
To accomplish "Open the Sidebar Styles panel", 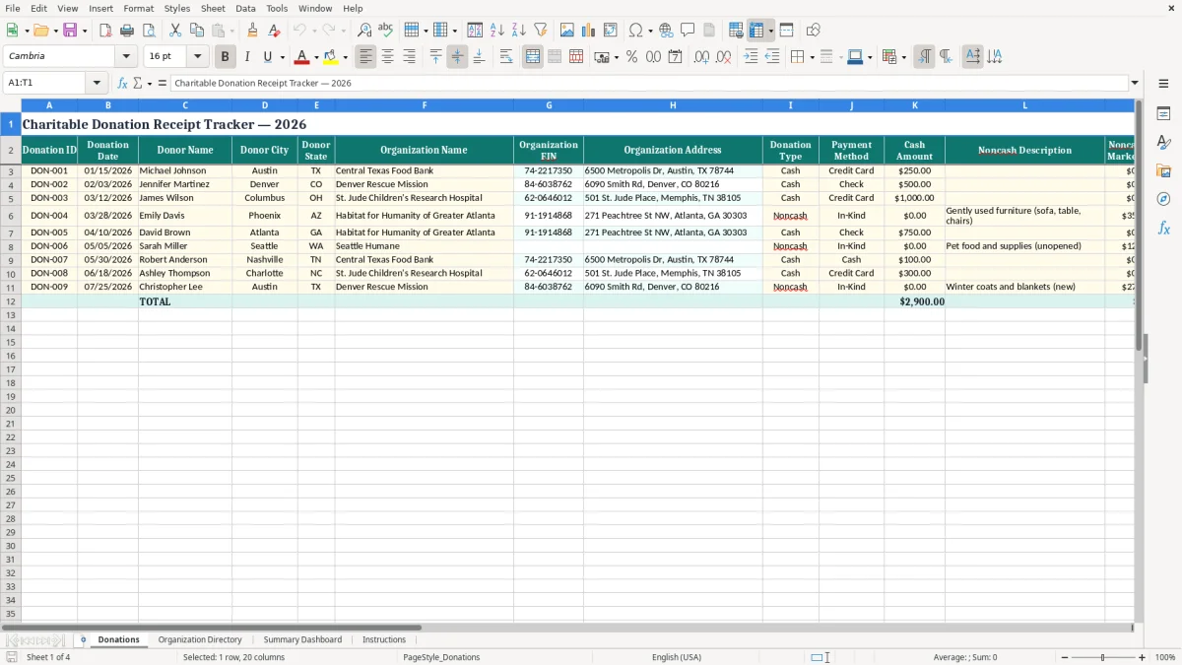I will coord(1163,142).
